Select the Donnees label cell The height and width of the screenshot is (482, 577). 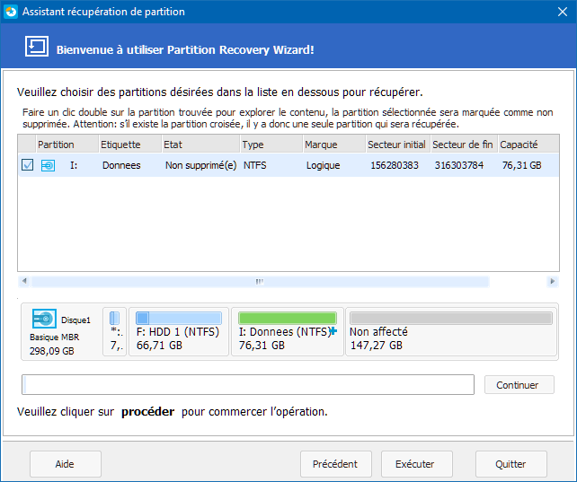[x=121, y=165]
